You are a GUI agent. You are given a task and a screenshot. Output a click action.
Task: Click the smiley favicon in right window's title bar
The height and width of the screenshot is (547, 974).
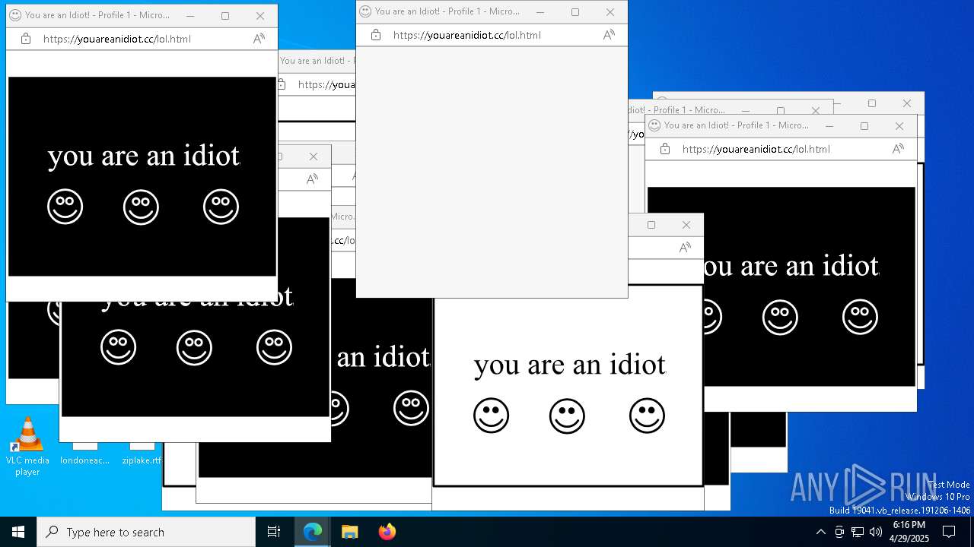654,125
